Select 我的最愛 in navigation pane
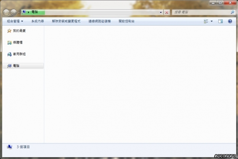 coord(19,31)
